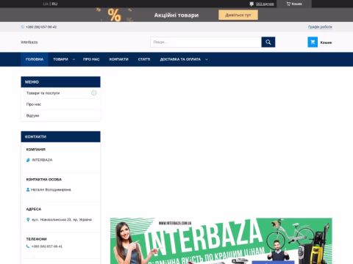The height and width of the screenshot is (264, 353).
Task: Expand Товари та послуги sidebar item
Action: 93,93
